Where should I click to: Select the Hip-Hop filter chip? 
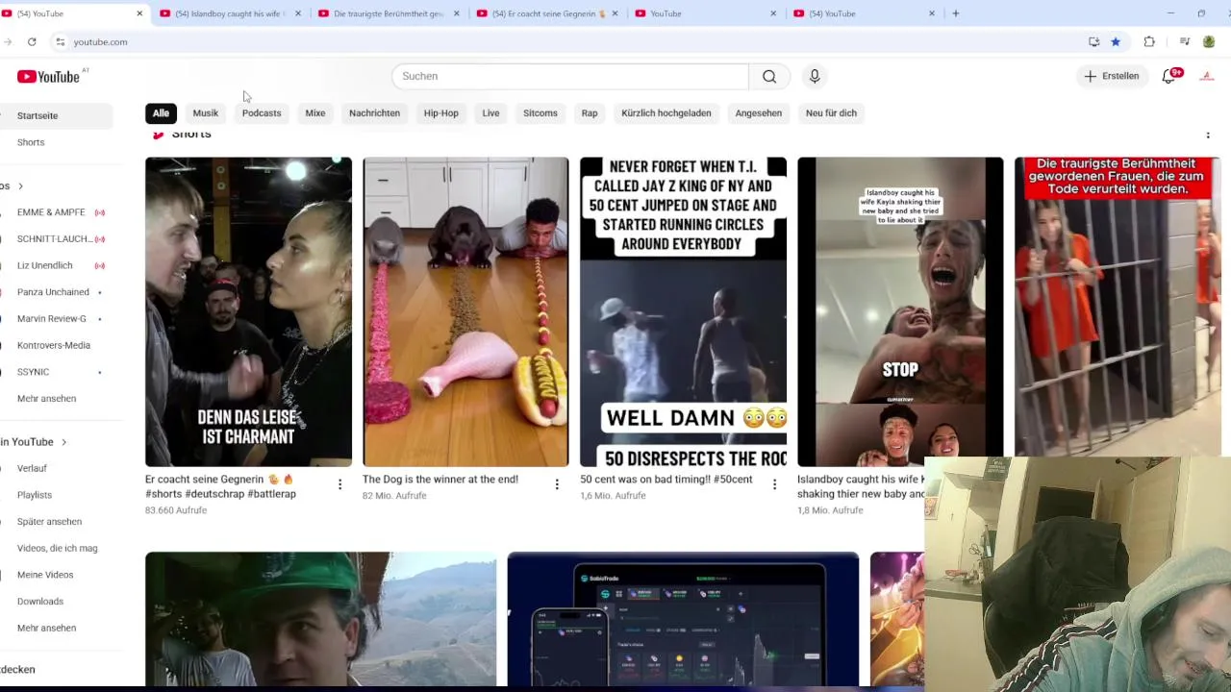(x=441, y=113)
